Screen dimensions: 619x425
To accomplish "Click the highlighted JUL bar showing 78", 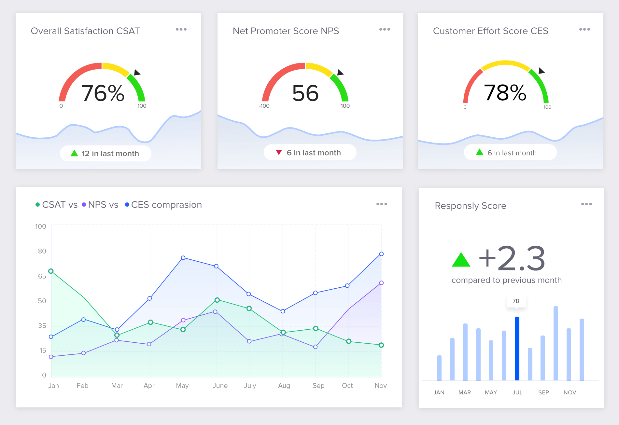I will (x=517, y=349).
